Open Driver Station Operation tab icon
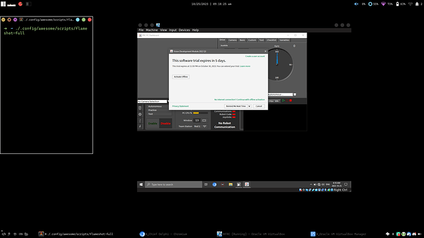Image resolution: width=424 pixels, height=238 pixels. pos(140,108)
